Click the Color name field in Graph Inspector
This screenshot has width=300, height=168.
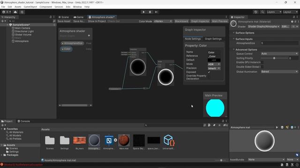[x=214, y=52]
